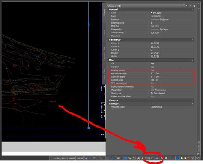Open the viewport scale 1" = 30' dropdown
This screenshot has height=164, width=203.
155,158
